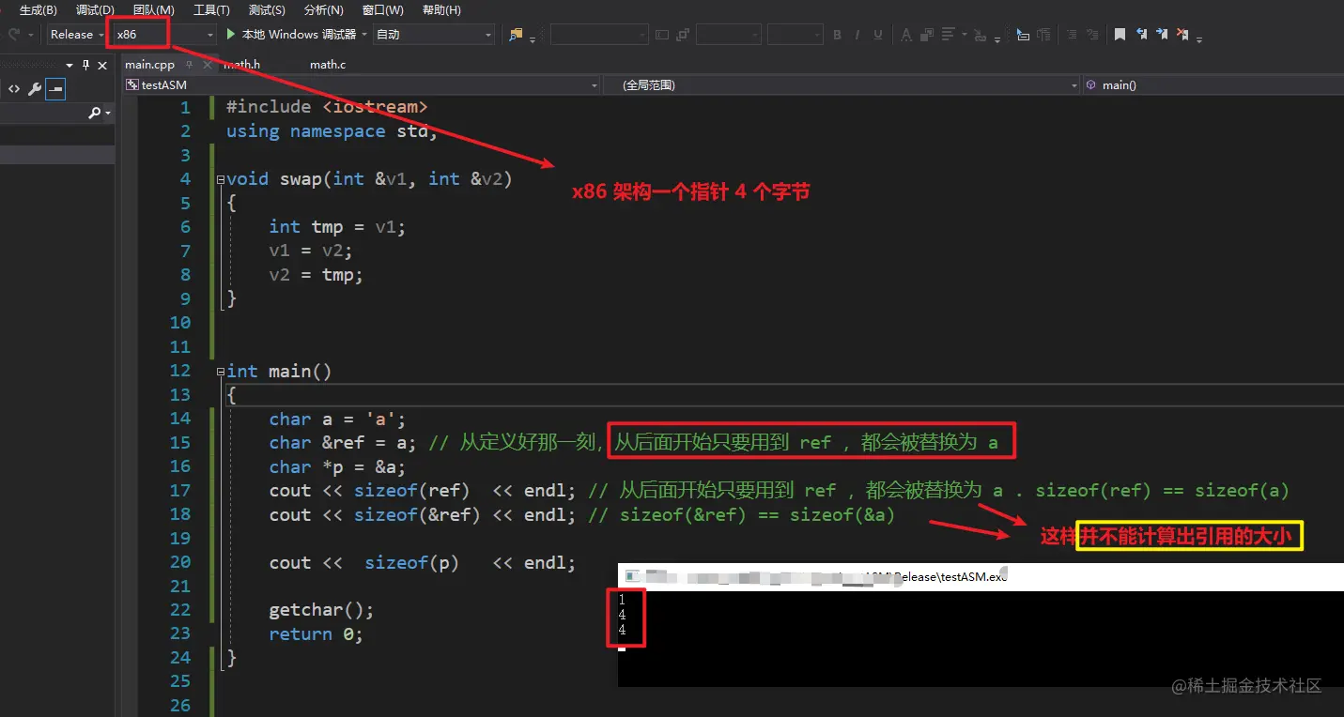This screenshot has height=717, width=1344.
Task: Open the 窗口(W) menu
Action: [x=382, y=10]
